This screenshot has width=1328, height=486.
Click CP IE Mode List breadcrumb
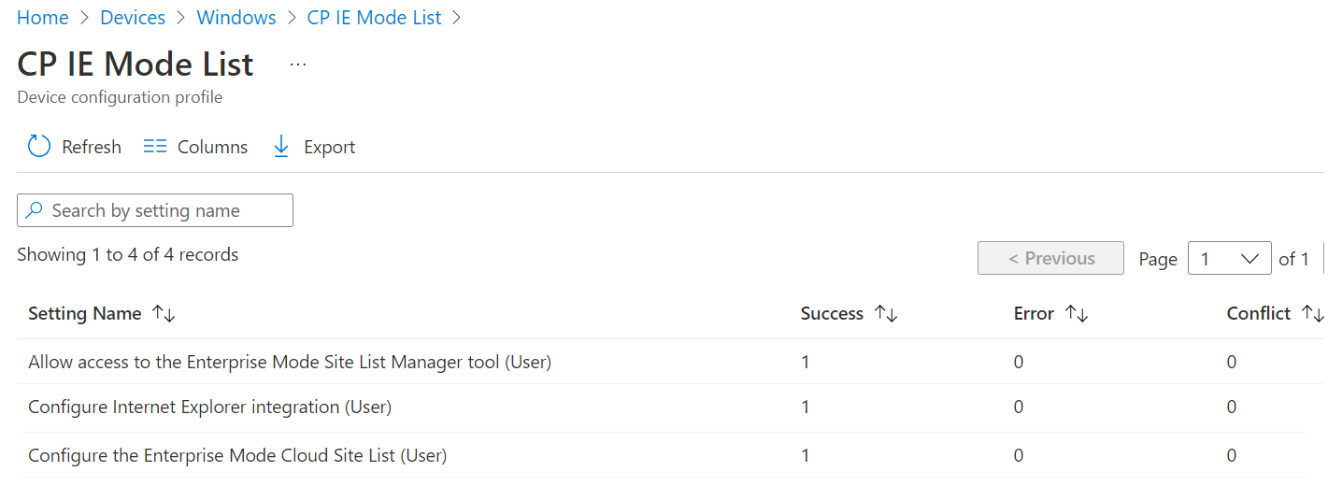(x=374, y=18)
